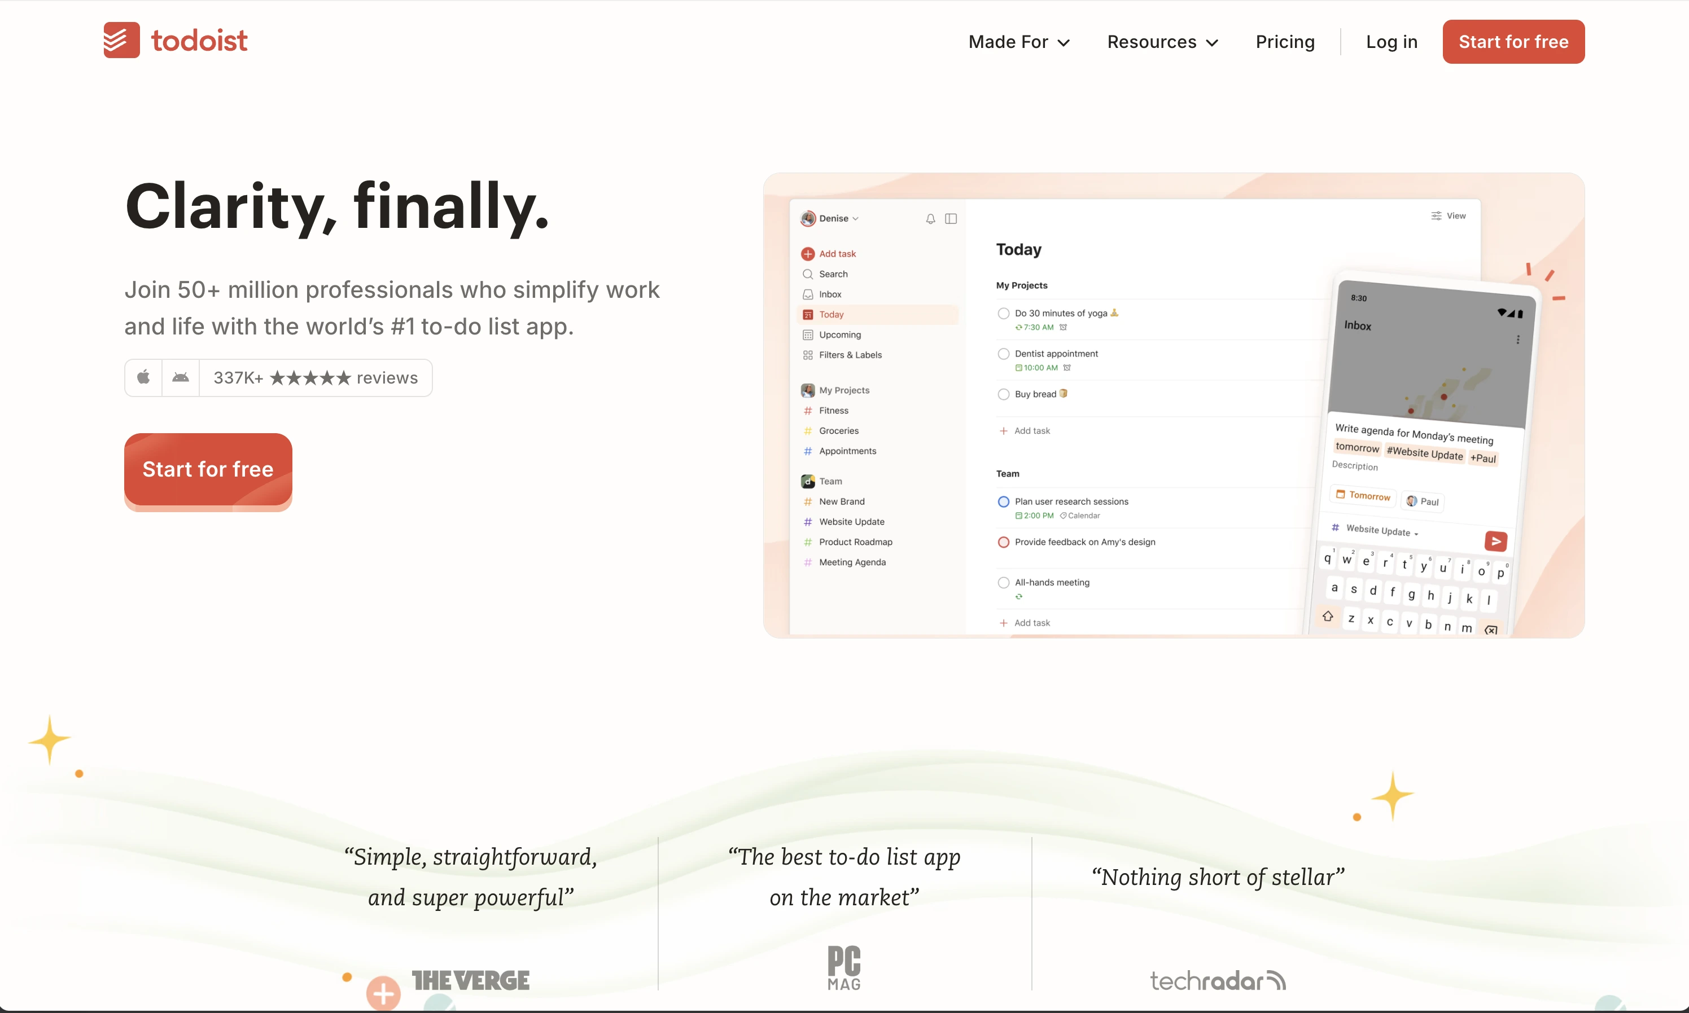Click the PC Mag logo
1689x1013 pixels.
coord(844,968)
